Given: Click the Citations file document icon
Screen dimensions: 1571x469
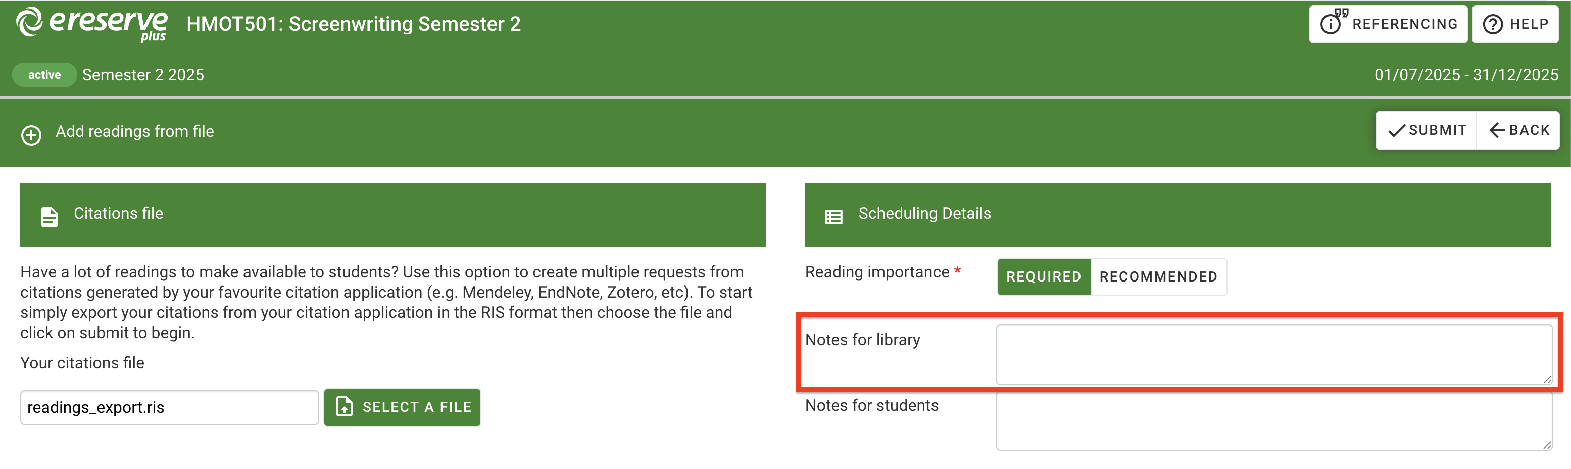Looking at the screenshot, I should point(50,216).
